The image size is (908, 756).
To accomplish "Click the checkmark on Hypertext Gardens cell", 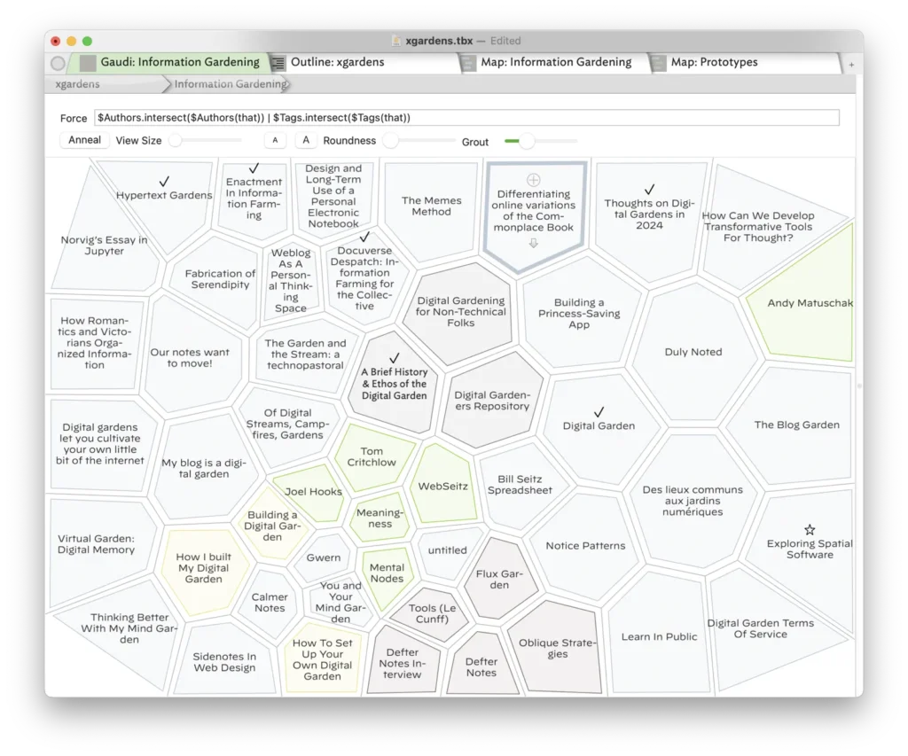I will 164,182.
